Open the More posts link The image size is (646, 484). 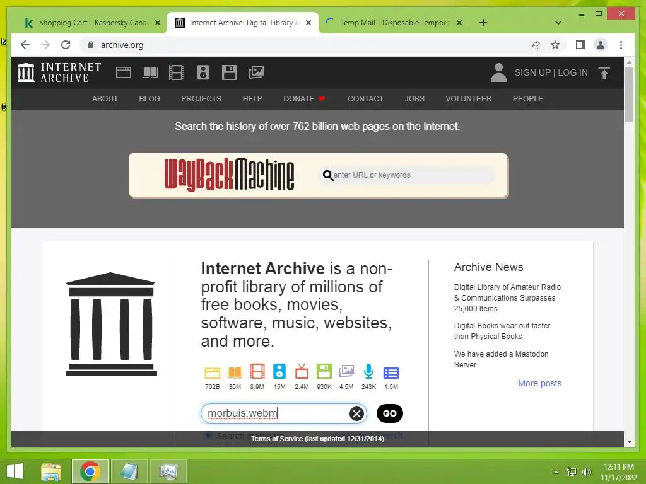pos(540,383)
